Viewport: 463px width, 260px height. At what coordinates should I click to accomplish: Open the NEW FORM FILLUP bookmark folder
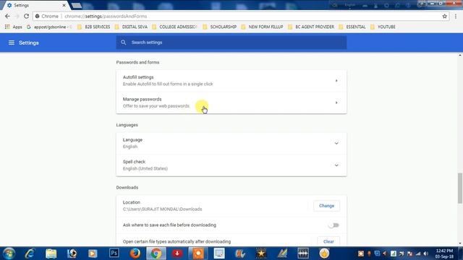click(x=262, y=27)
